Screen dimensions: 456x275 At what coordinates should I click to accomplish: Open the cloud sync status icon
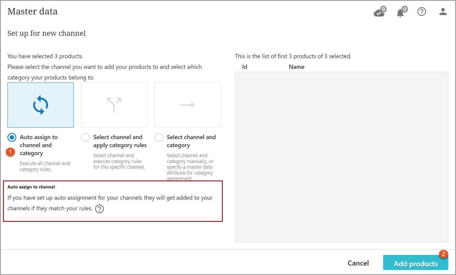(x=379, y=12)
